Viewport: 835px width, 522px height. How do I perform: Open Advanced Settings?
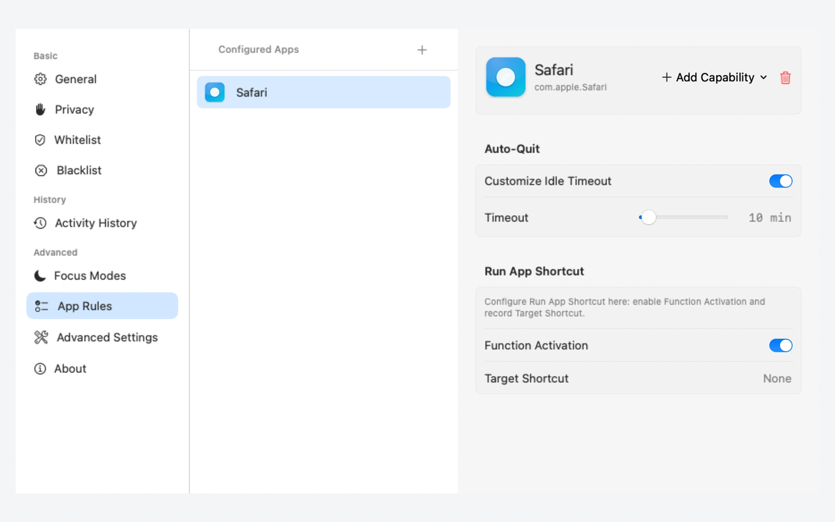click(102, 337)
